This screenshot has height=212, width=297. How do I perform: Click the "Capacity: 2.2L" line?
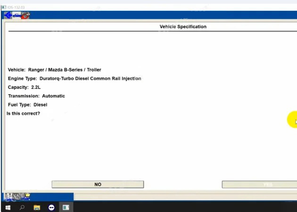[x=24, y=87]
